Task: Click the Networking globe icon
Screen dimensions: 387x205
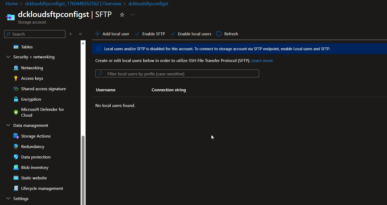Action: pyautogui.click(x=16, y=68)
